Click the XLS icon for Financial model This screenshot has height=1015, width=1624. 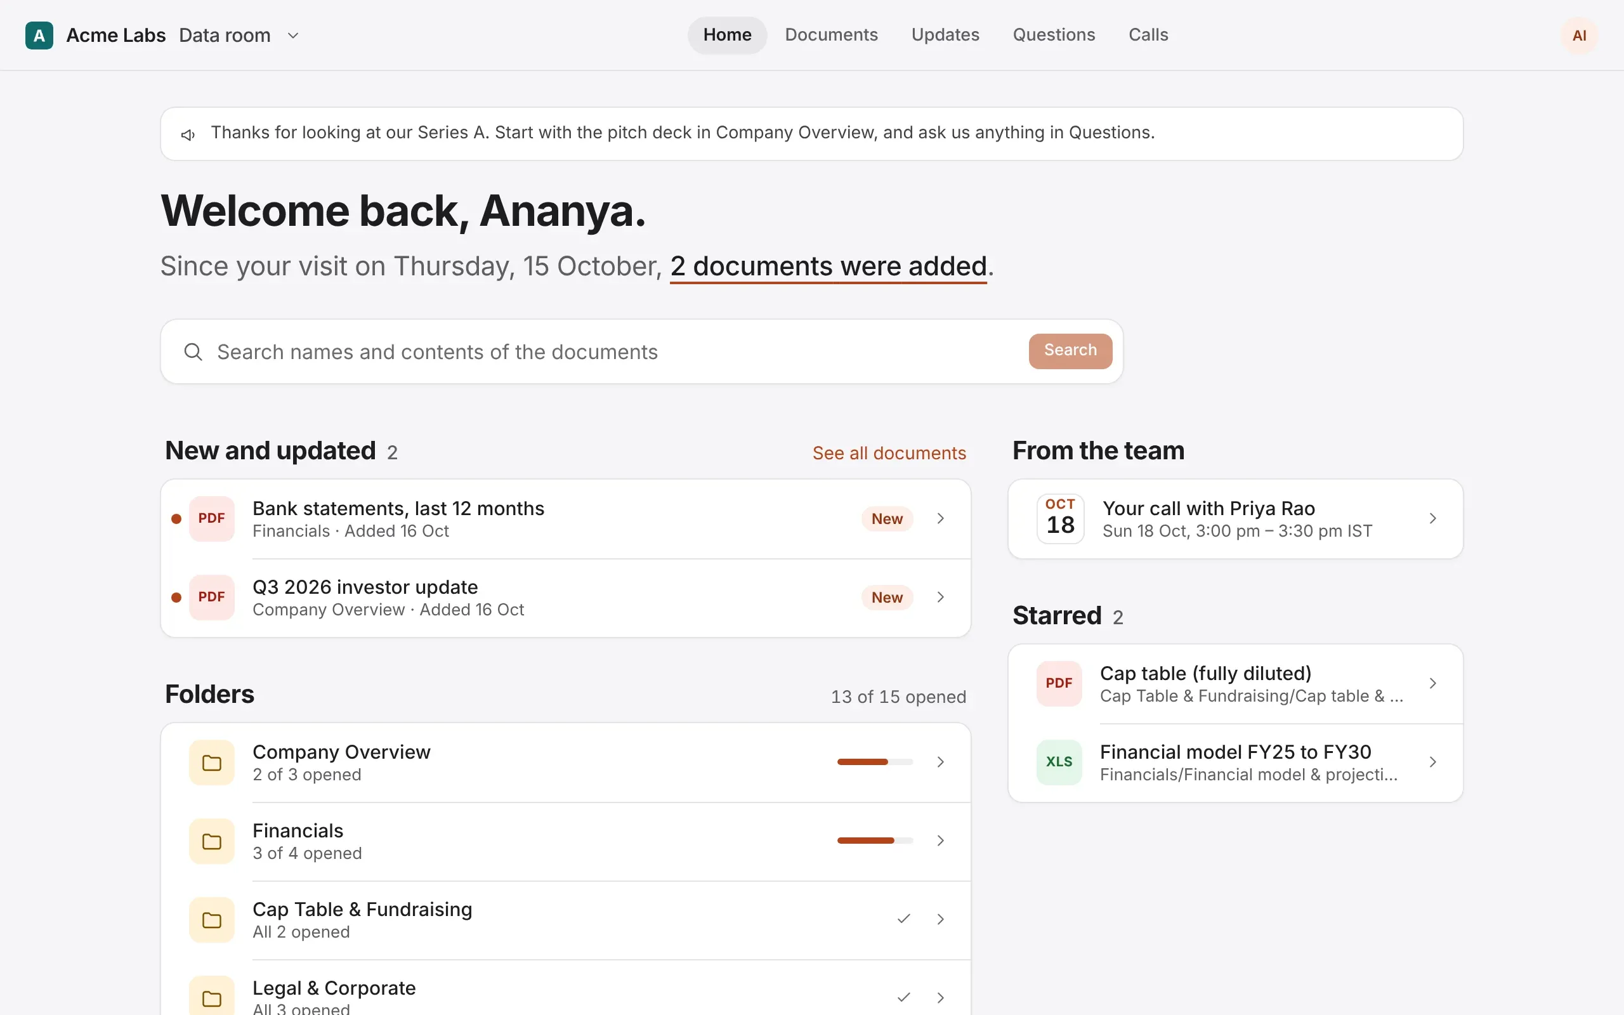tap(1058, 762)
